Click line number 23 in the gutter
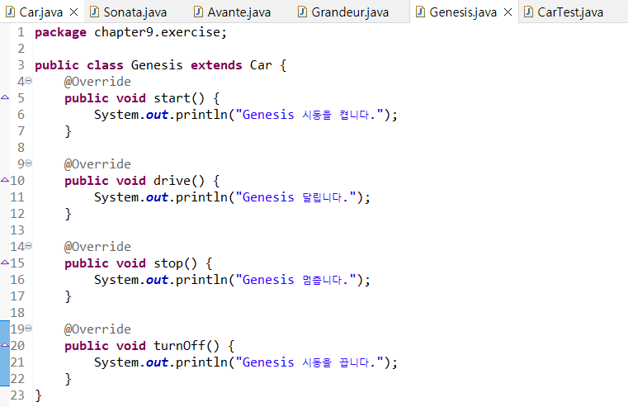This screenshot has height=407, width=628. click(x=17, y=395)
